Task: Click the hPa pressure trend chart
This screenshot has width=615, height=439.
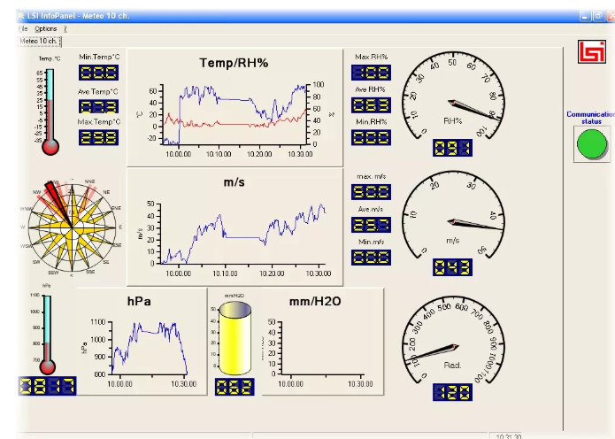Action: 142,342
